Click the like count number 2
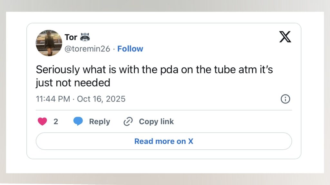 tap(56, 121)
